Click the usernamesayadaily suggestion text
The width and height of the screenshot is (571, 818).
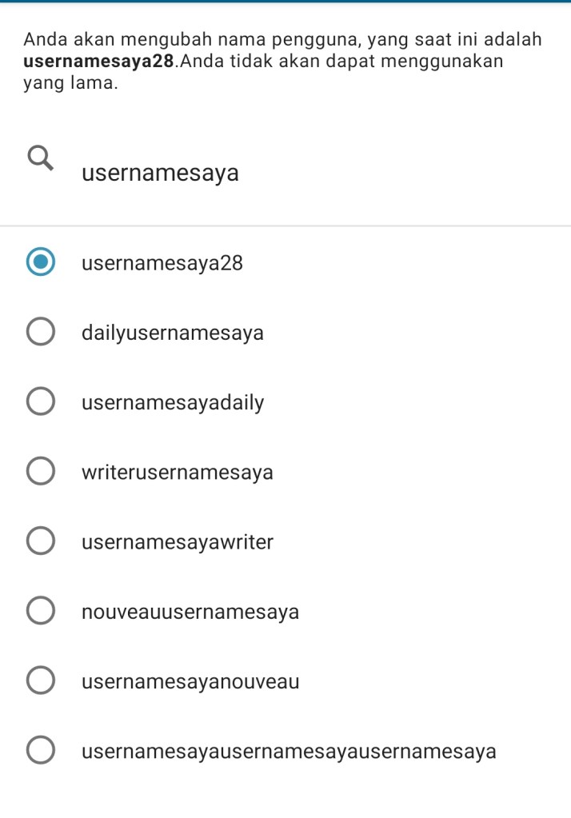(173, 402)
